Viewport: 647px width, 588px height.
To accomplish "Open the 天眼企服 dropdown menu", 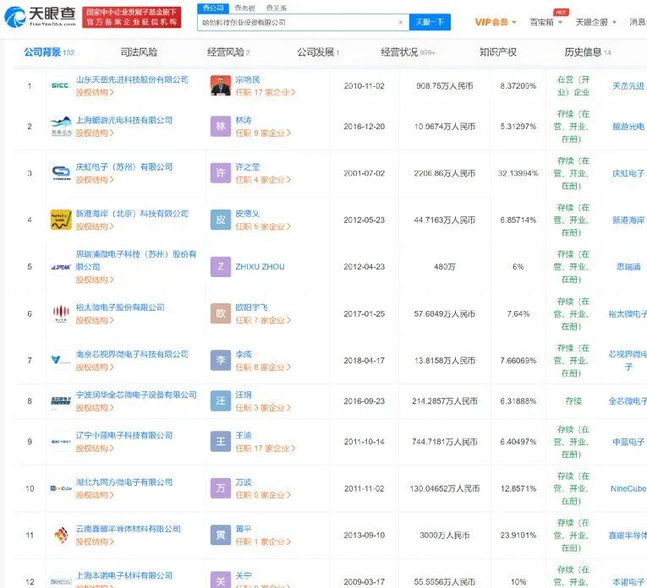I will tap(596, 22).
